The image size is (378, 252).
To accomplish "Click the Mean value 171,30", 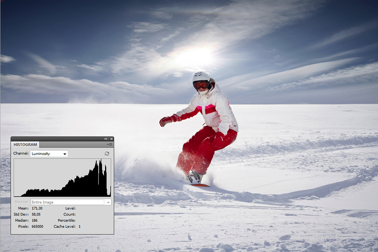I will tap(37, 208).
